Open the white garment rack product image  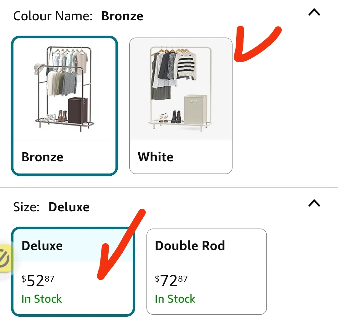pos(181,89)
